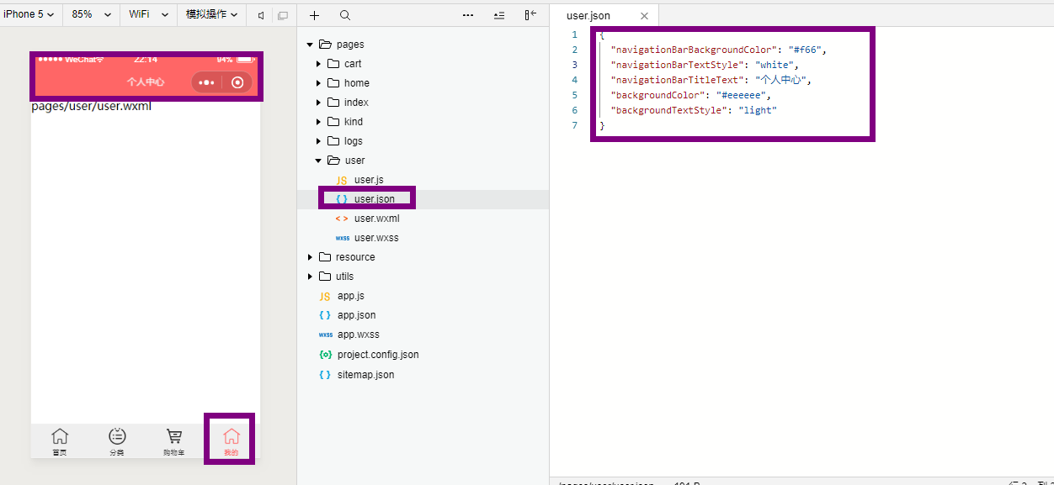Open project.config.json file
The width and height of the screenshot is (1054, 485).
pyautogui.click(x=378, y=355)
